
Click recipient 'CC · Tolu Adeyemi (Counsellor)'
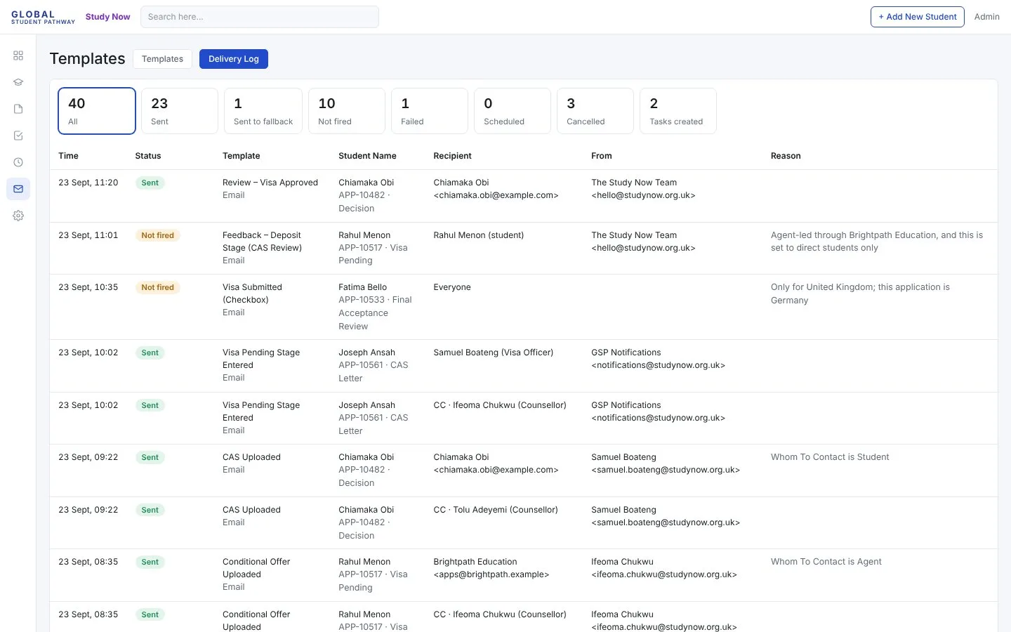point(496,510)
